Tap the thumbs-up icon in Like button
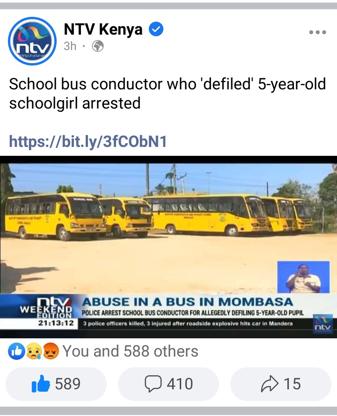This screenshot has height=416, width=337. tap(41, 384)
